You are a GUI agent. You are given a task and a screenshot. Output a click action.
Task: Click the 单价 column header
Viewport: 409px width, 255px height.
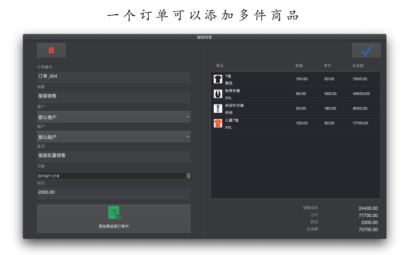(328, 66)
